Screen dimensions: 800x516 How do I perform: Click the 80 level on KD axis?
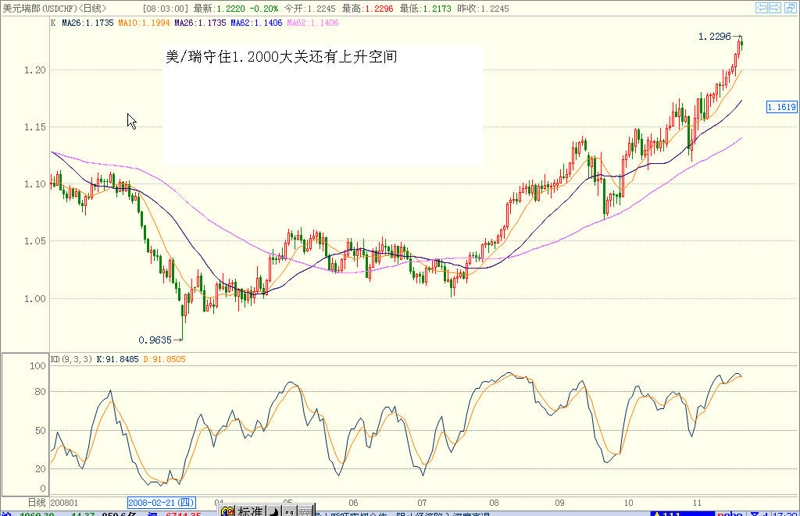click(x=40, y=392)
